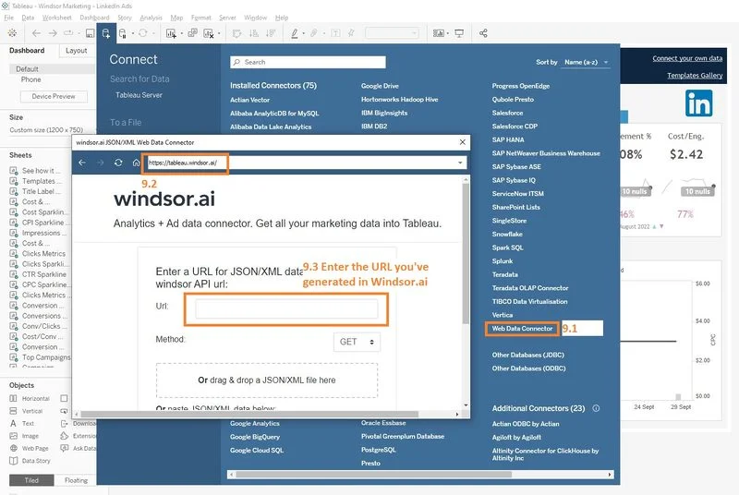Click the Templates Gallery link
This screenshot has height=495, width=739.
[x=695, y=76]
